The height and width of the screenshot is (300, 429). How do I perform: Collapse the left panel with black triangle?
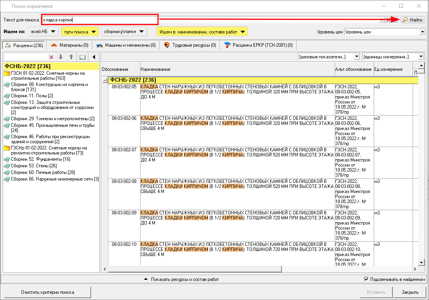[94, 57]
